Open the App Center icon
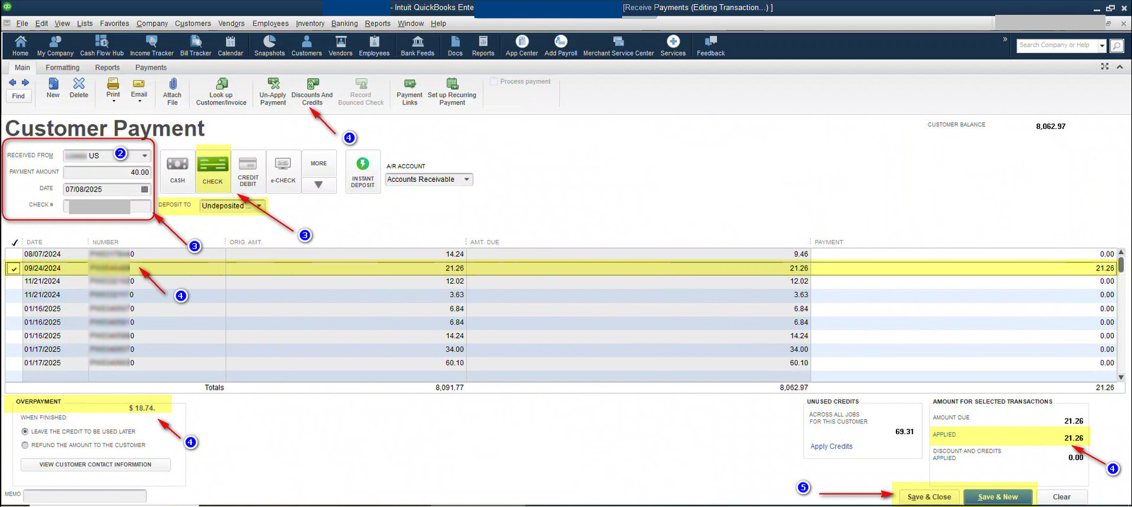 pyautogui.click(x=521, y=46)
